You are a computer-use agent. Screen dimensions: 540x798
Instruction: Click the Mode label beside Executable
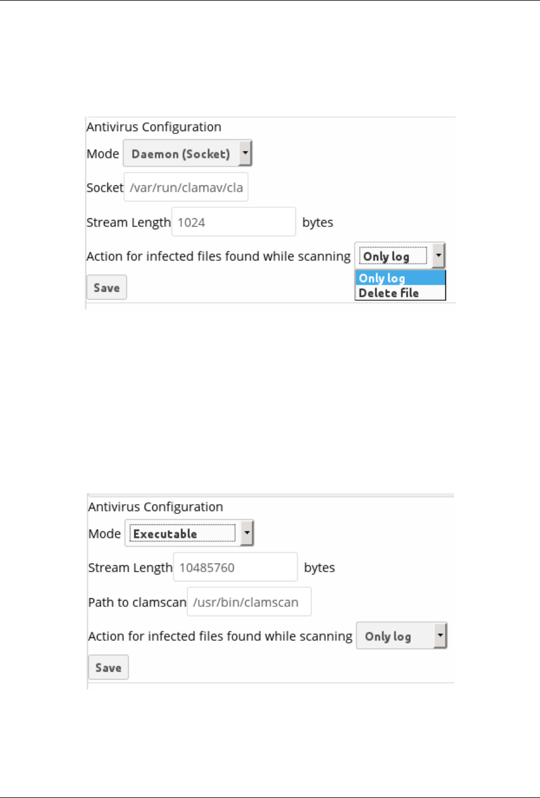104,534
